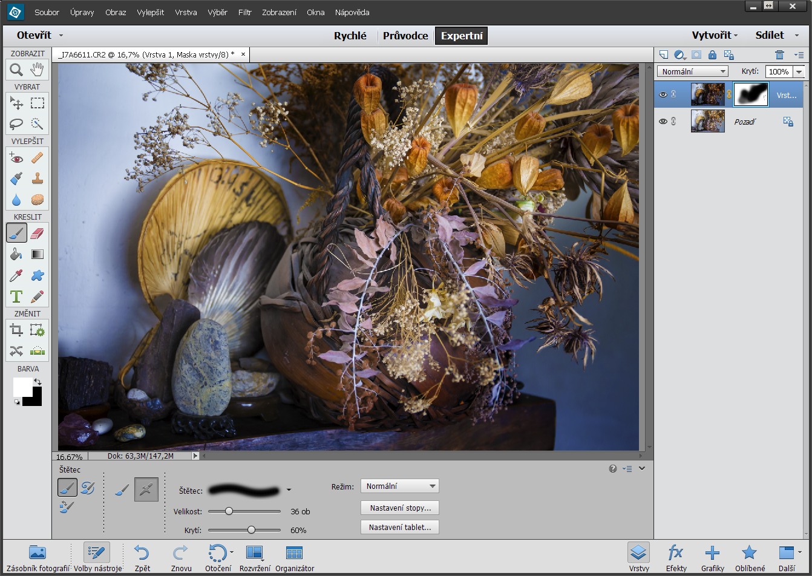Select the Horizontal Type text tool
This screenshot has width=812, height=576.
click(x=16, y=296)
